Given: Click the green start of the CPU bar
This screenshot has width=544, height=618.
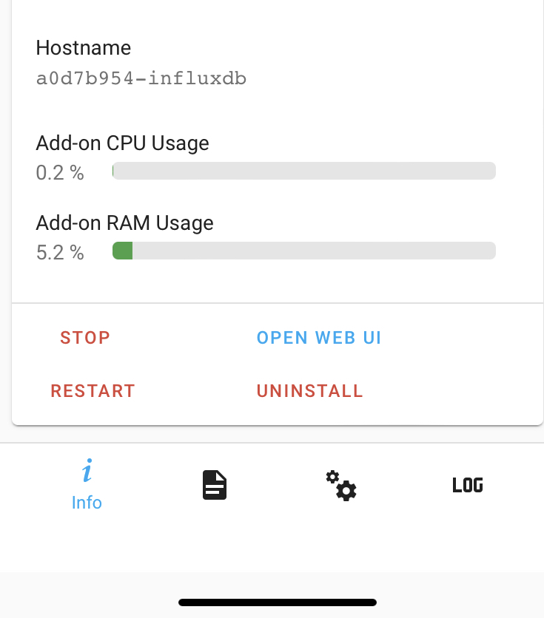Looking at the screenshot, I should (113, 171).
